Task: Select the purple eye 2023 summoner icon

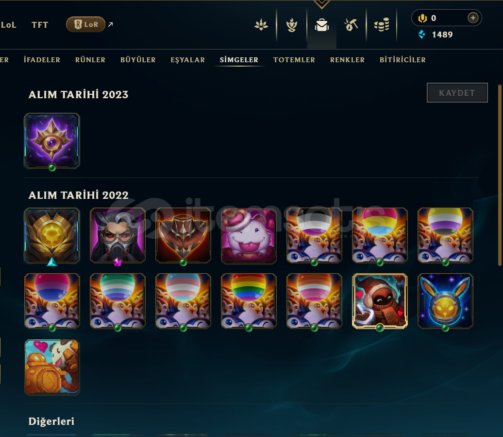Action: pos(52,140)
